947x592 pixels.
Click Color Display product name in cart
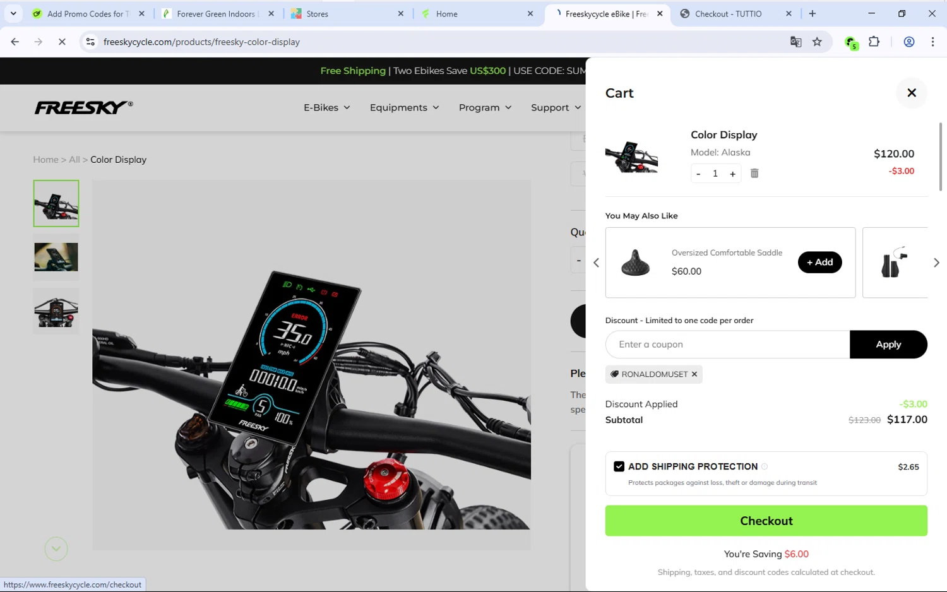724,135
